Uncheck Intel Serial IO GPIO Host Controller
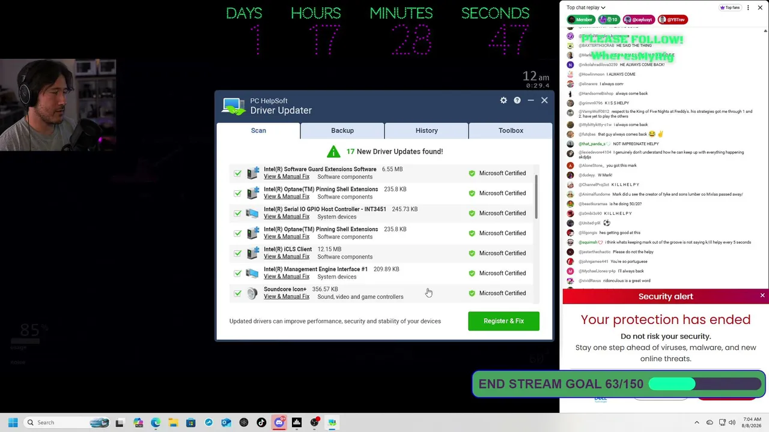The width and height of the screenshot is (769, 432). tap(238, 214)
